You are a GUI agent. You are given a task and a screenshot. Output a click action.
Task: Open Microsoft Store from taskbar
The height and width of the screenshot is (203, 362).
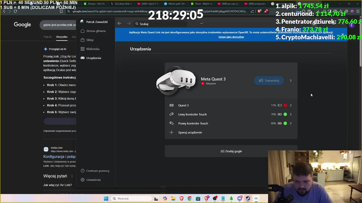(x=198, y=198)
